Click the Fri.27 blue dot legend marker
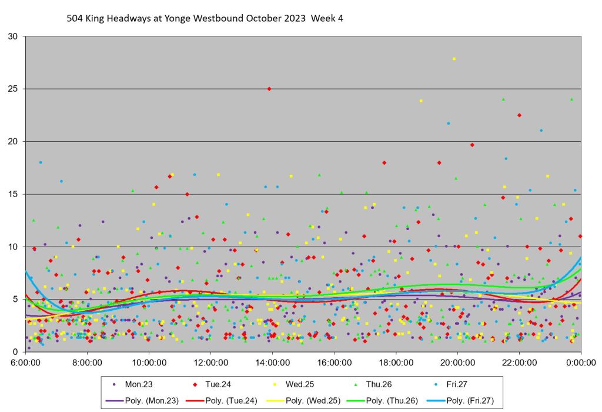Screen dimensions: 602x412 pos(434,384)
